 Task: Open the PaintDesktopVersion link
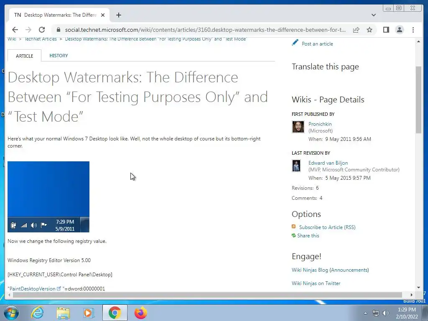tap(33, 289)
